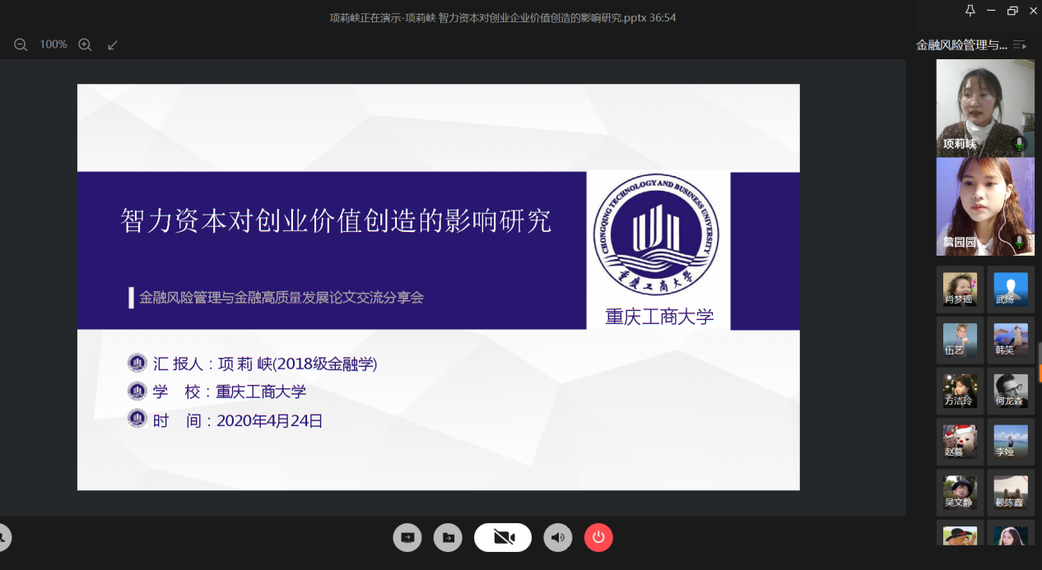Select participant 何龙森's avatar
Viewport: 1042px width, 570px height.
(x=1011, y=391)
